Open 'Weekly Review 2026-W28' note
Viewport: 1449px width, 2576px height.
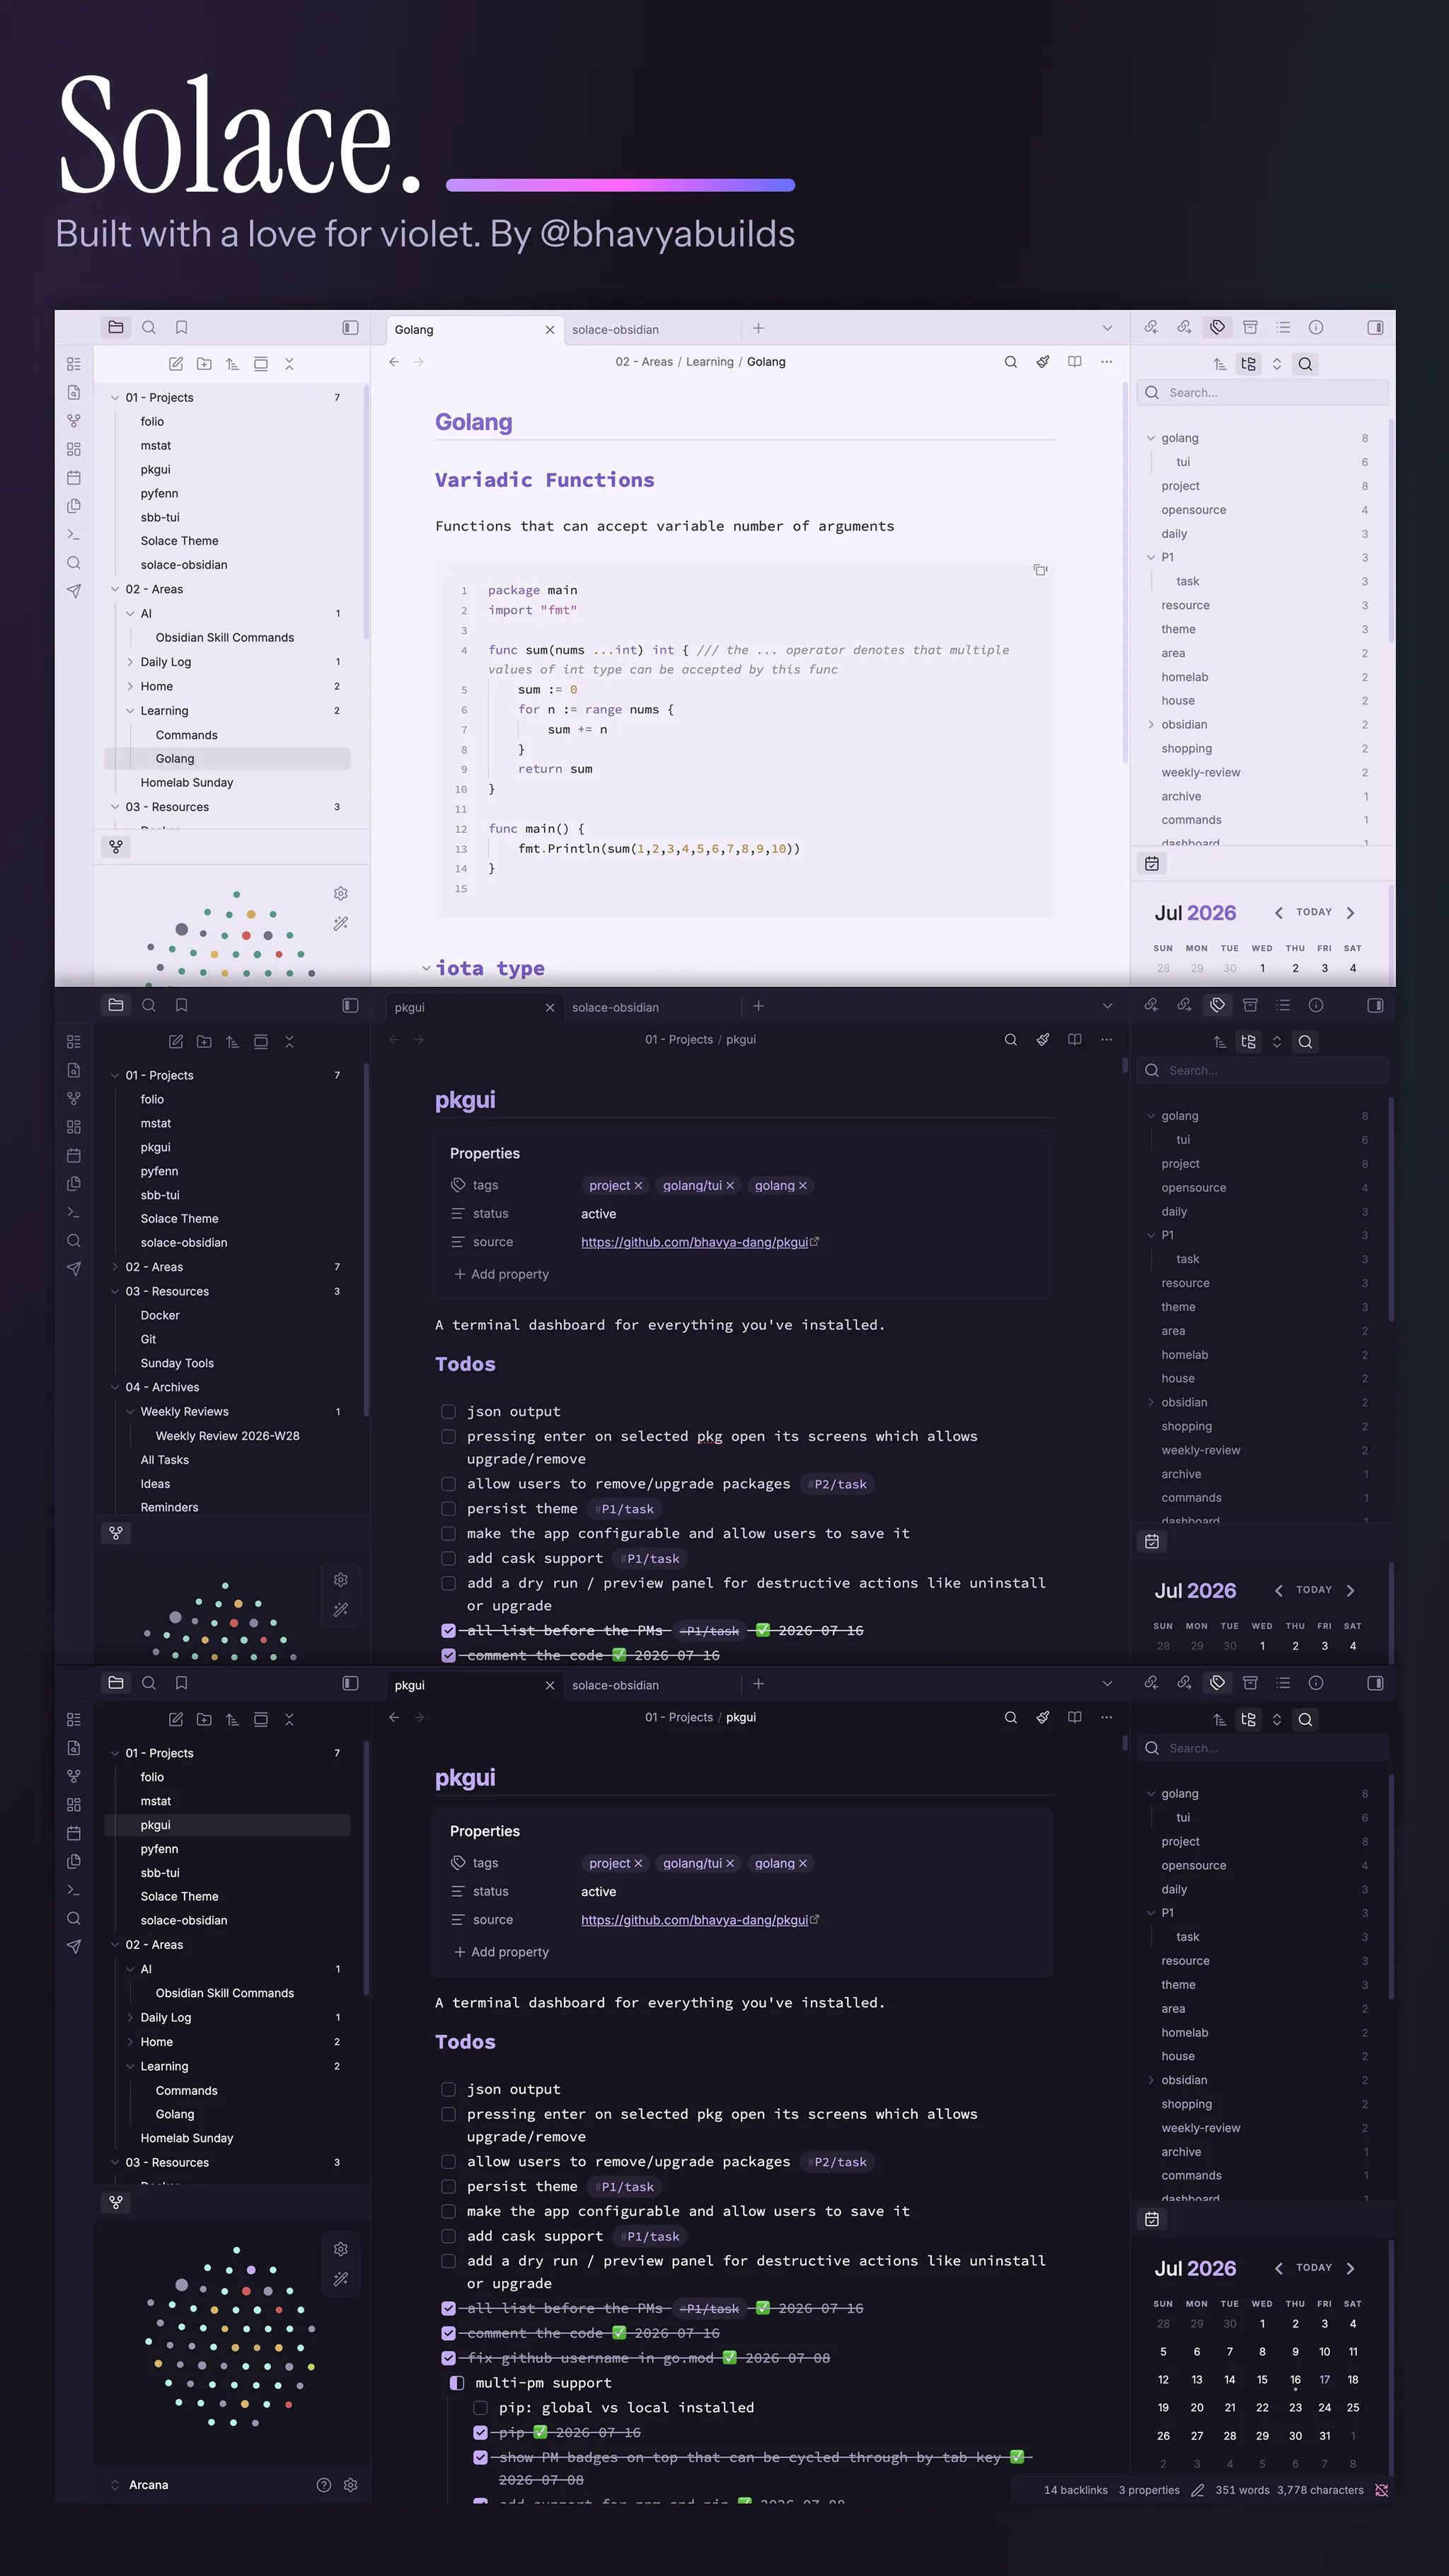pyautogui.click(x=227, y=1436)
